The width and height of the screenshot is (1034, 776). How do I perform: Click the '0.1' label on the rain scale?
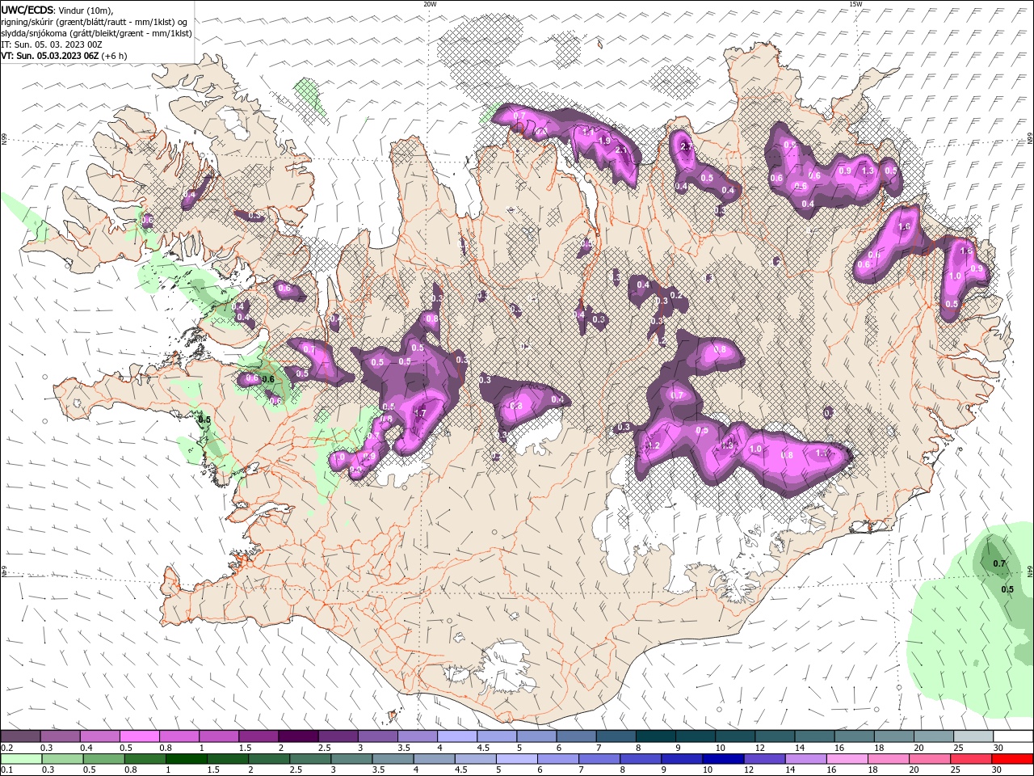click(x=6, y=770)
